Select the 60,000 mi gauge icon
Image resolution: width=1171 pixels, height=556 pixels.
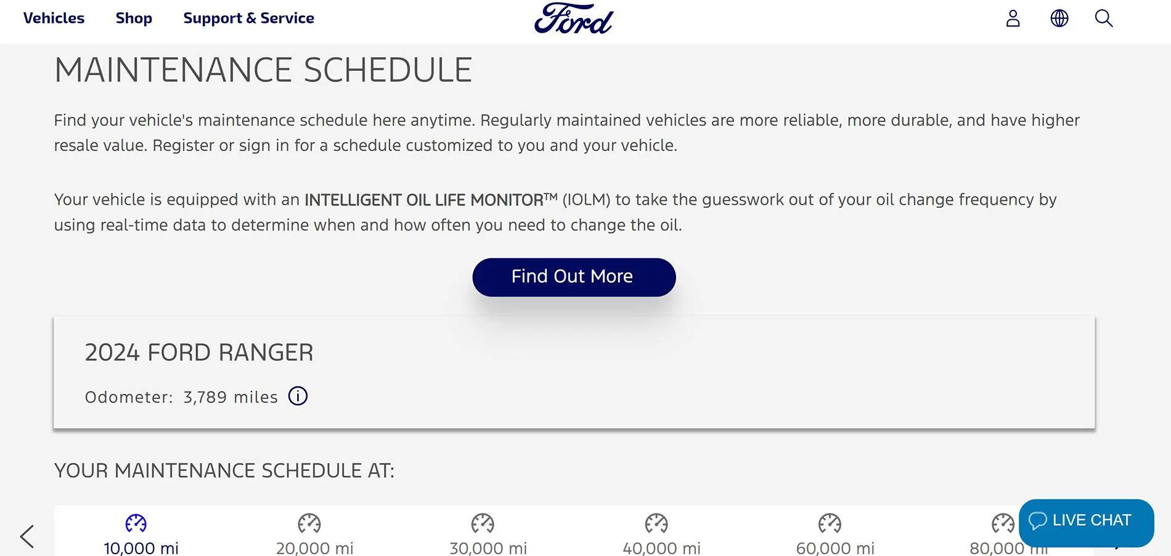(830, 523)
